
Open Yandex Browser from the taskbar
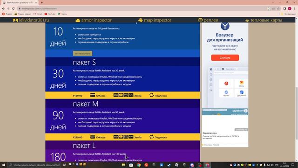(146, 165)
